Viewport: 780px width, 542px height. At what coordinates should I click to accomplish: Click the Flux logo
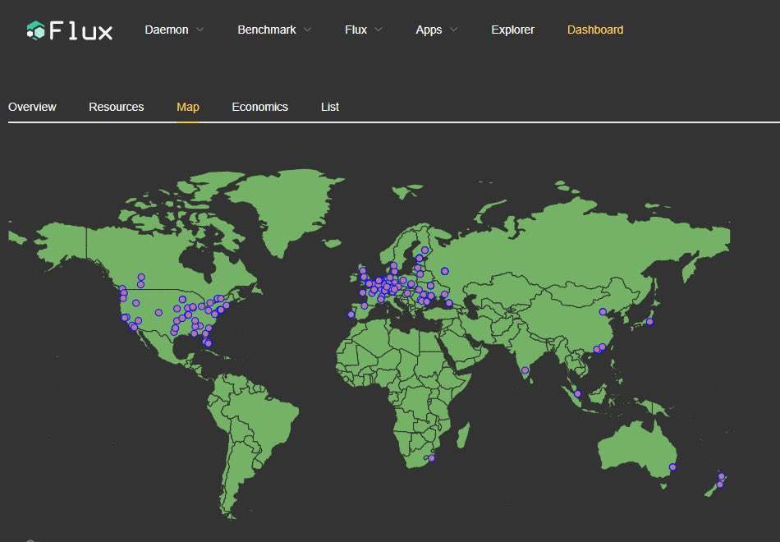click(x=70, y=30)
